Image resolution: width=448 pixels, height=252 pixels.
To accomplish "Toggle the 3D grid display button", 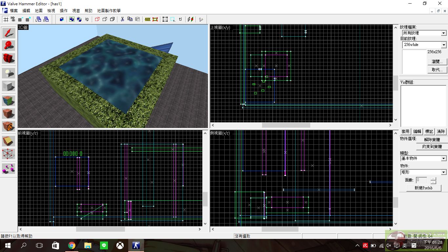I will (x=13, y=19).
